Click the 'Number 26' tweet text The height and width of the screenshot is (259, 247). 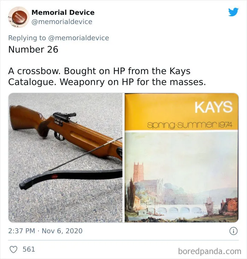(x=33, y=49)
